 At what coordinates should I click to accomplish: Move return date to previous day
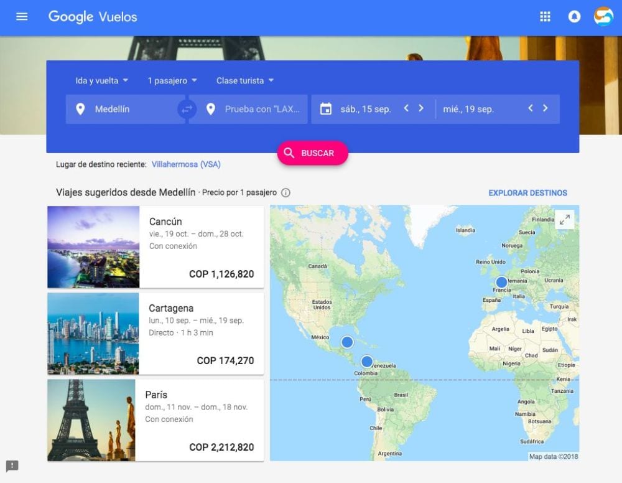click(x=530, y=108)
